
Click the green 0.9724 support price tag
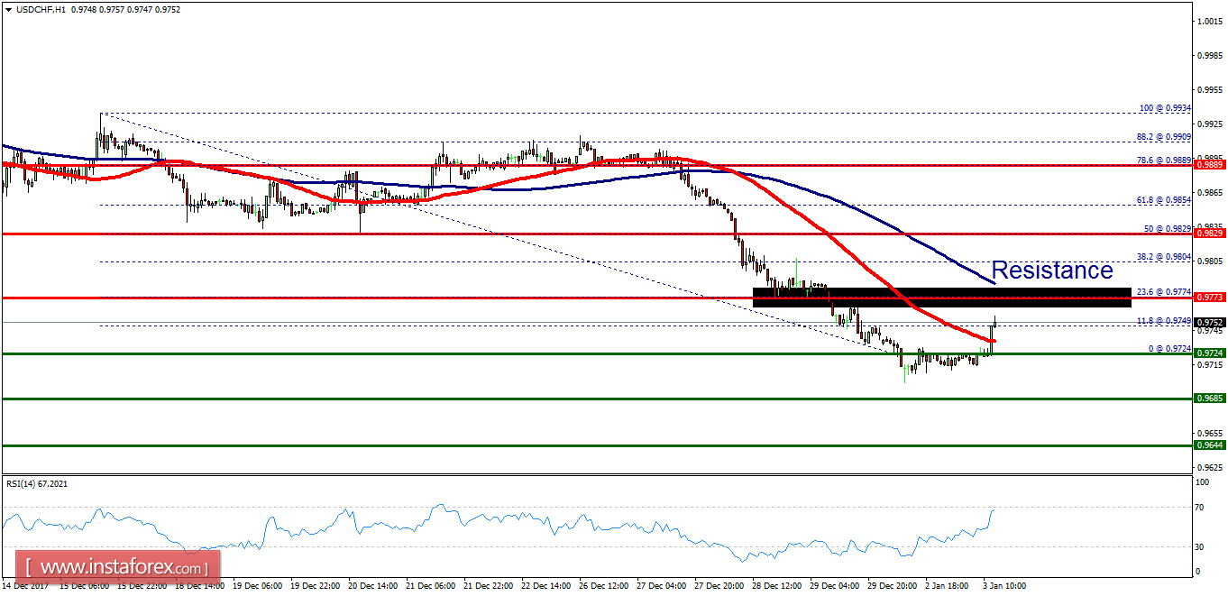[x=1209, y=353]
